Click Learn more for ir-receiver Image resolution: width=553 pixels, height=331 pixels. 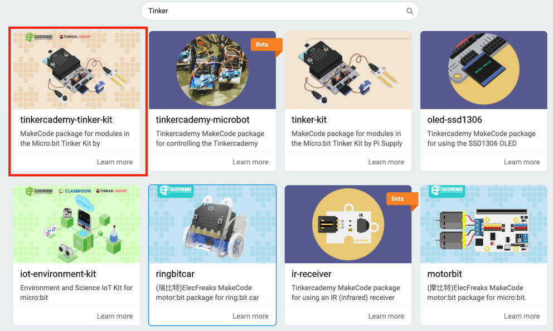pyautogui.click(x=386, y=316)
